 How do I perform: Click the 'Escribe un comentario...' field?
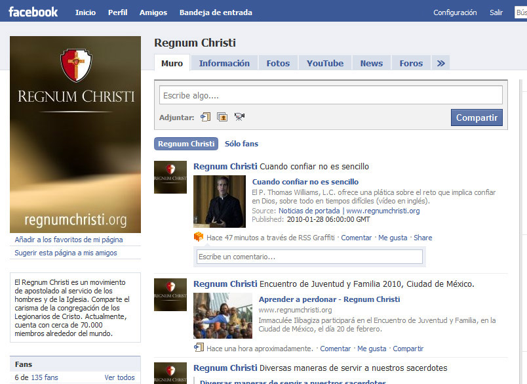point(309,257)
